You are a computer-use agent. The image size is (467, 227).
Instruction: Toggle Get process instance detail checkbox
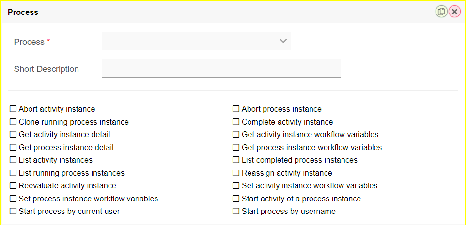[13, 148]
